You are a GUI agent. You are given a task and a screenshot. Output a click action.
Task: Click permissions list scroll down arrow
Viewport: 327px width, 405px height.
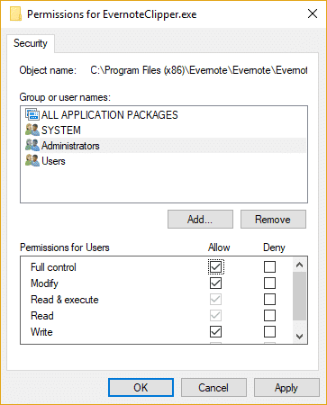[x=299, y=337]
